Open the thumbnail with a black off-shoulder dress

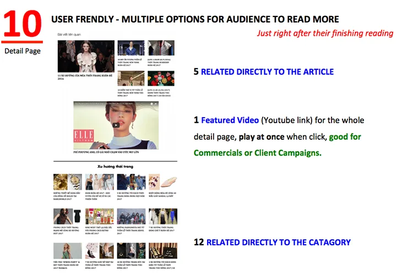click(x=68, y=216)
